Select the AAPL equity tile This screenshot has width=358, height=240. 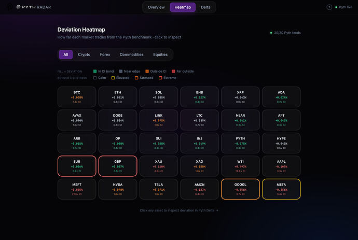coord(281,166)
